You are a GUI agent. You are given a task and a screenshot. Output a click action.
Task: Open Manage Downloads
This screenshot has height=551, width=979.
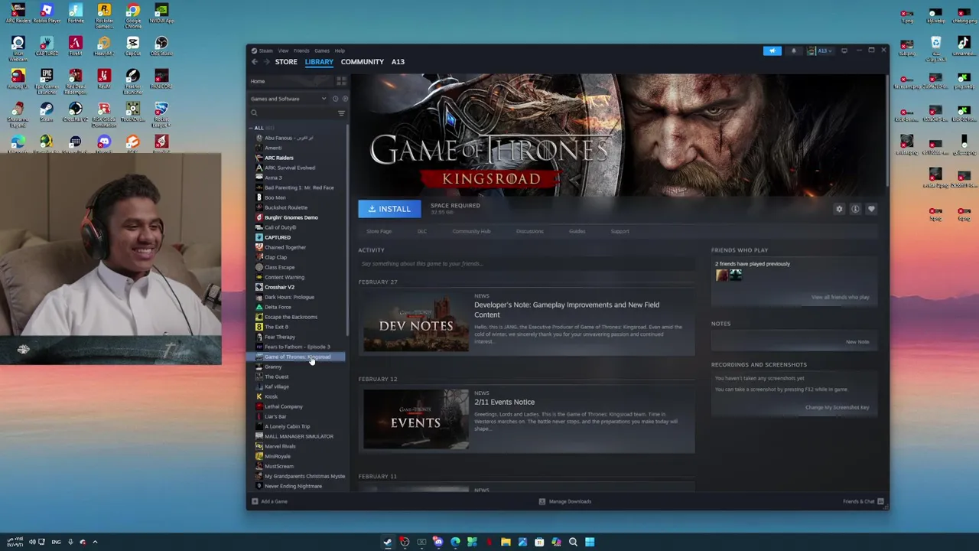click(565, 501)
